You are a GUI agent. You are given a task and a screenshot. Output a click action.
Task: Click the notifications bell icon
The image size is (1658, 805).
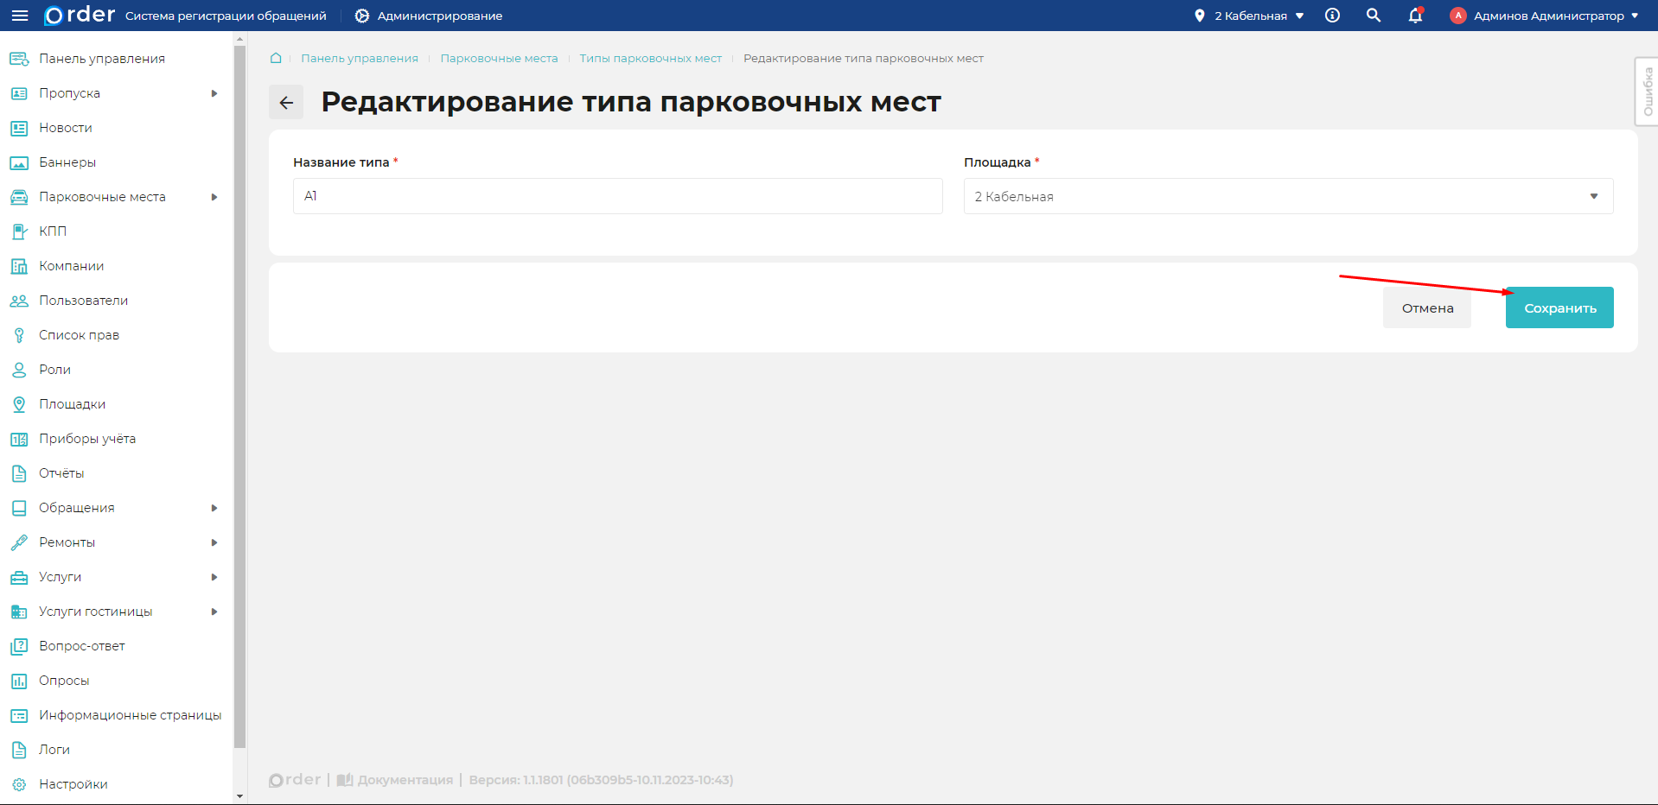coord(1415,16)
